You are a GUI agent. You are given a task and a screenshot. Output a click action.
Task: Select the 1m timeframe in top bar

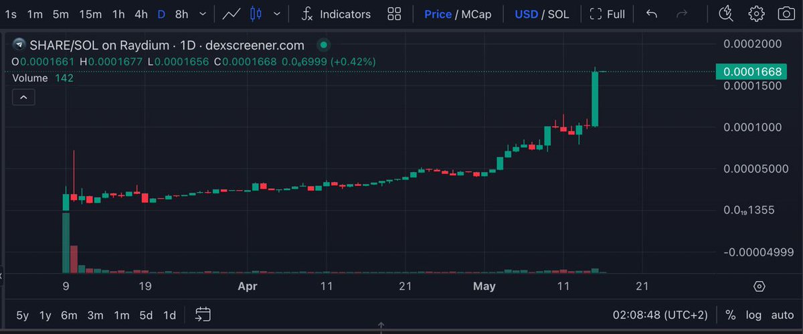pyautogui.click(x=35, y=14)
